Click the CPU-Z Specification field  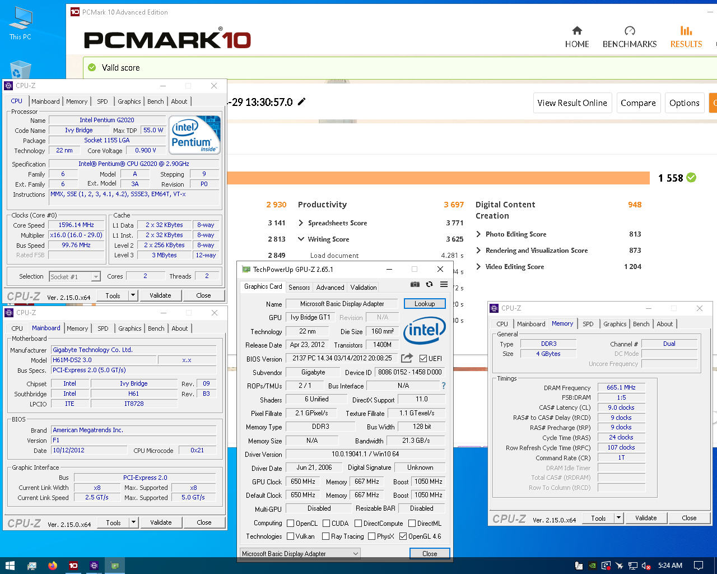[133, 164]
